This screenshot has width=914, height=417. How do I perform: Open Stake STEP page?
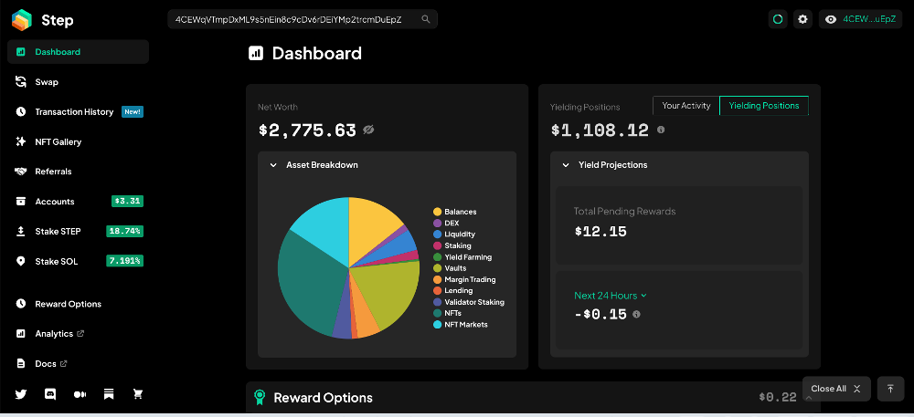pos(58,232)
